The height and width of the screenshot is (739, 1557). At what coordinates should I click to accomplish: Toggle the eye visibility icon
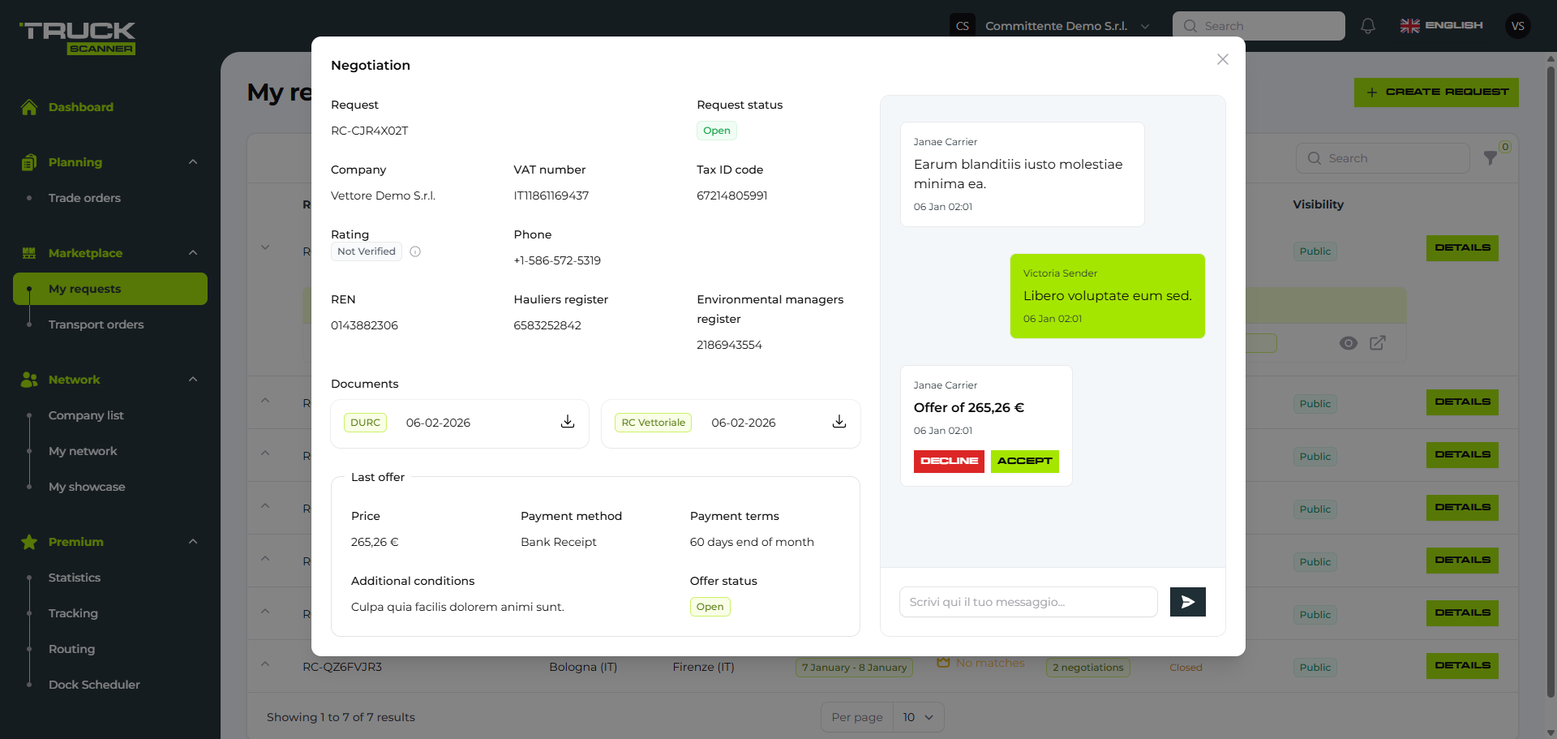click(x=1348, y=343)
